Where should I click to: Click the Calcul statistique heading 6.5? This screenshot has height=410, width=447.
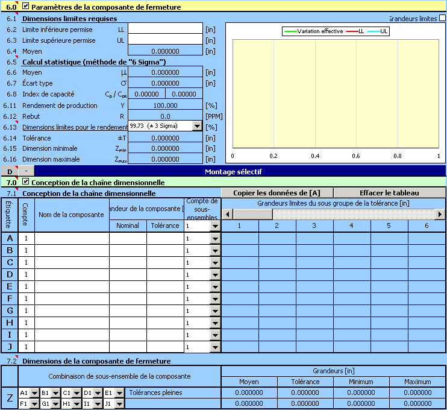click(x=94, y=62)
